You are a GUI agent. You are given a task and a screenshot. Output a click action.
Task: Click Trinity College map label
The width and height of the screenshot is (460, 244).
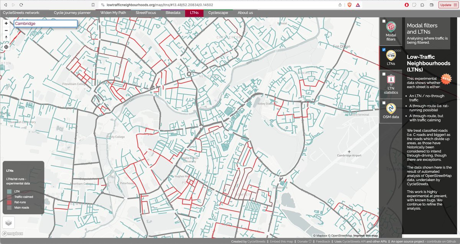point(116,136)
